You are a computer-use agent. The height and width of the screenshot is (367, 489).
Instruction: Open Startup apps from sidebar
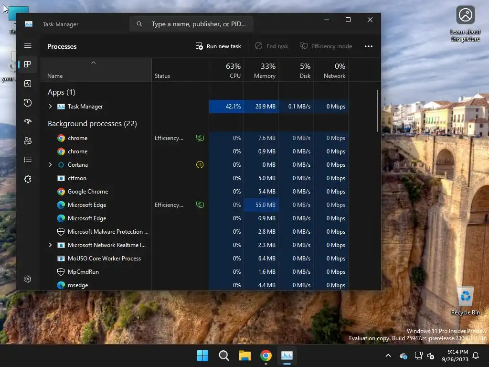[x=28, y=122]
